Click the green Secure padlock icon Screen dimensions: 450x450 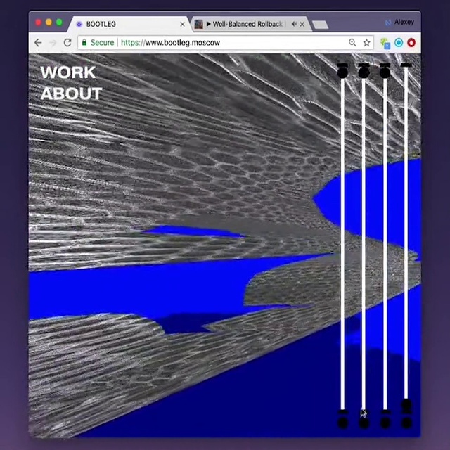[84, 42]
